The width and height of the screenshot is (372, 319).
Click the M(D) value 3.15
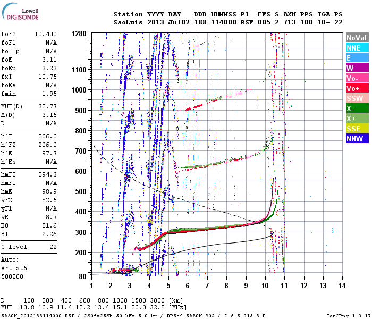click(x=49, y=115)
